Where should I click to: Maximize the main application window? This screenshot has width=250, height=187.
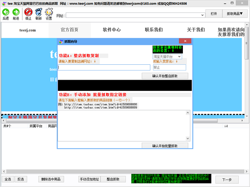pos(232,3)
